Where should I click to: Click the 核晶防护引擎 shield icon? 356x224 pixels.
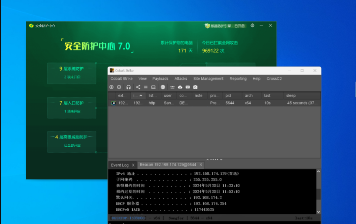(207, 26)
